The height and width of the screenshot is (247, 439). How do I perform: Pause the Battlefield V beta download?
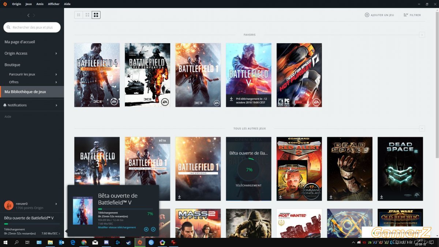tap(146, 229)
